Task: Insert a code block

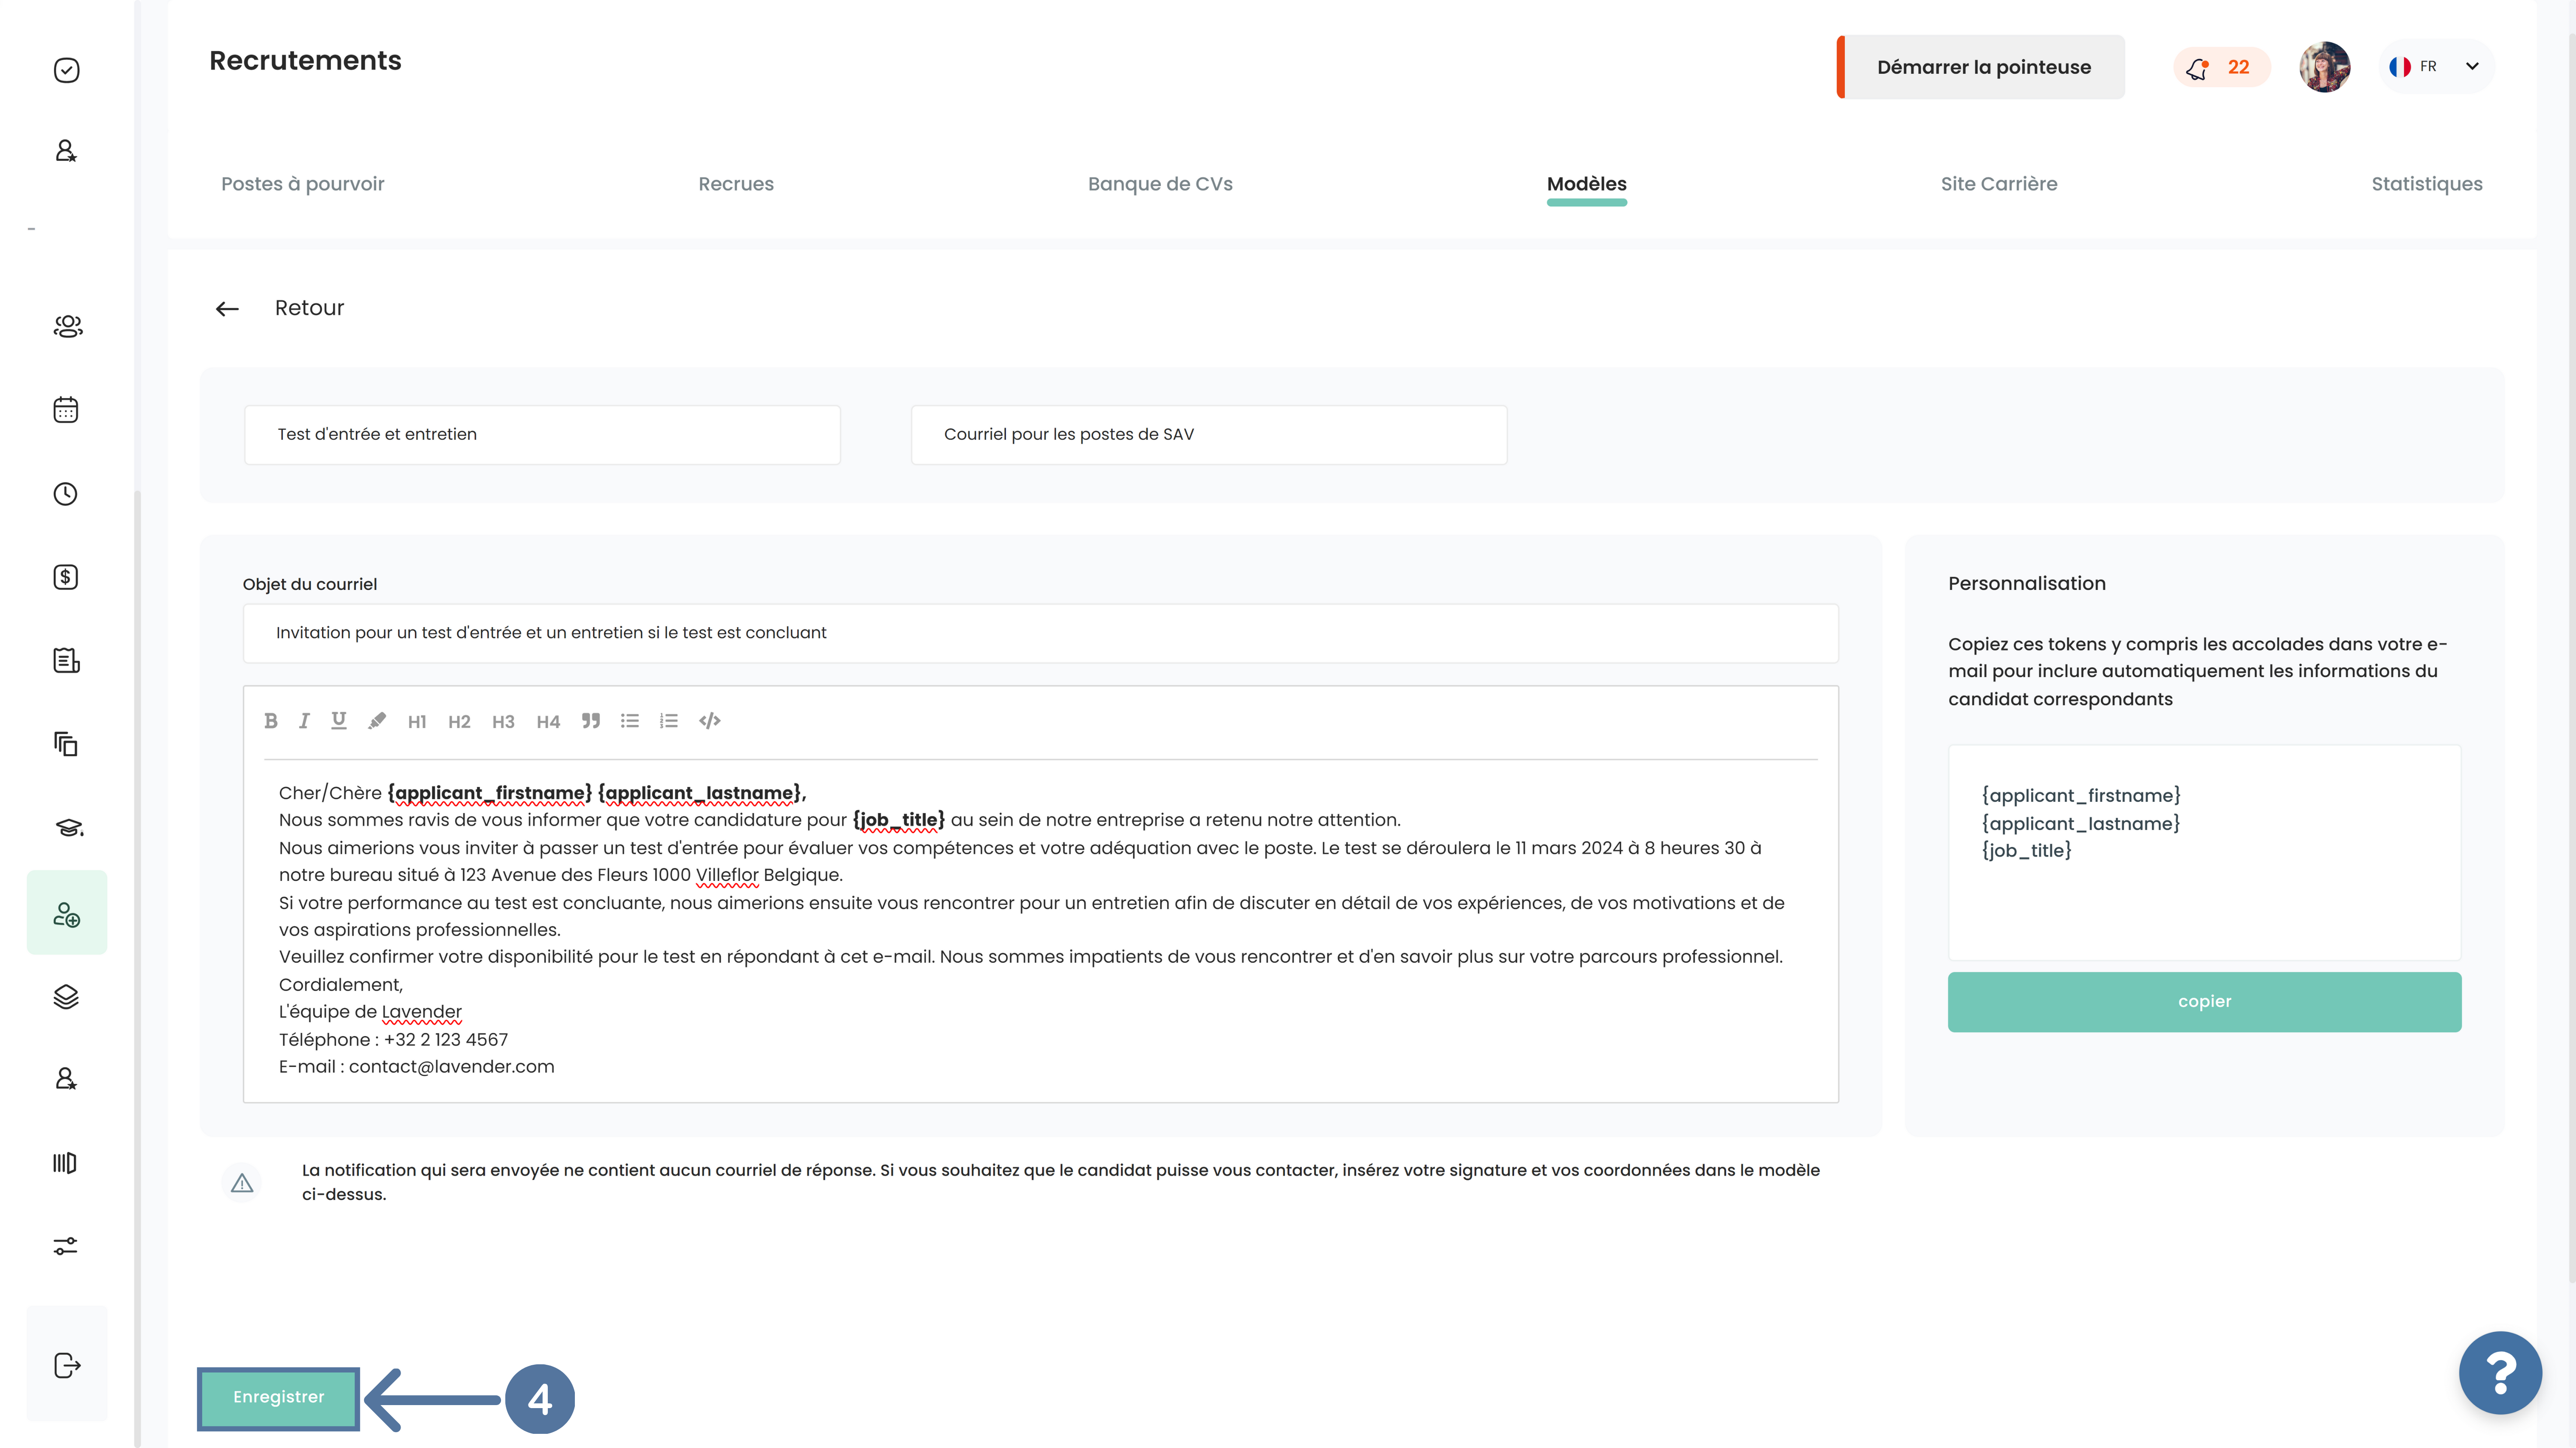Action: point(710,720)
